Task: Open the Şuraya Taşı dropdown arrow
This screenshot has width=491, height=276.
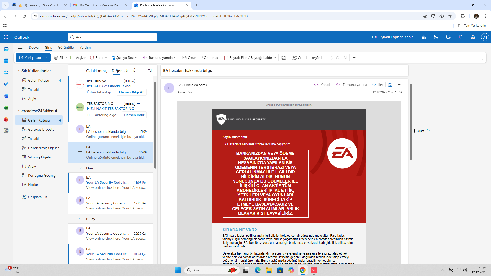Action: coord(136,58)
